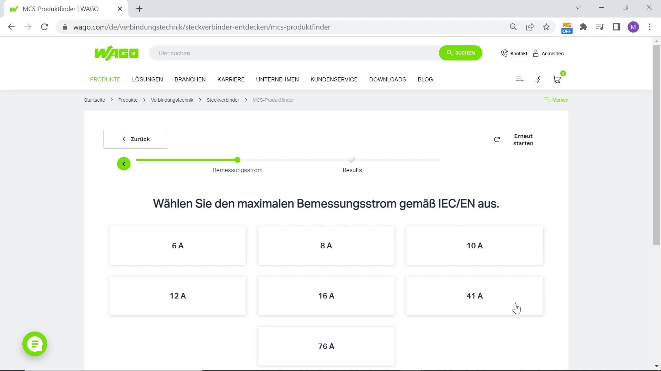Viewport: 661px width, 371px height.
Task: Click the page vertical scrollbar
Action: 657,145
